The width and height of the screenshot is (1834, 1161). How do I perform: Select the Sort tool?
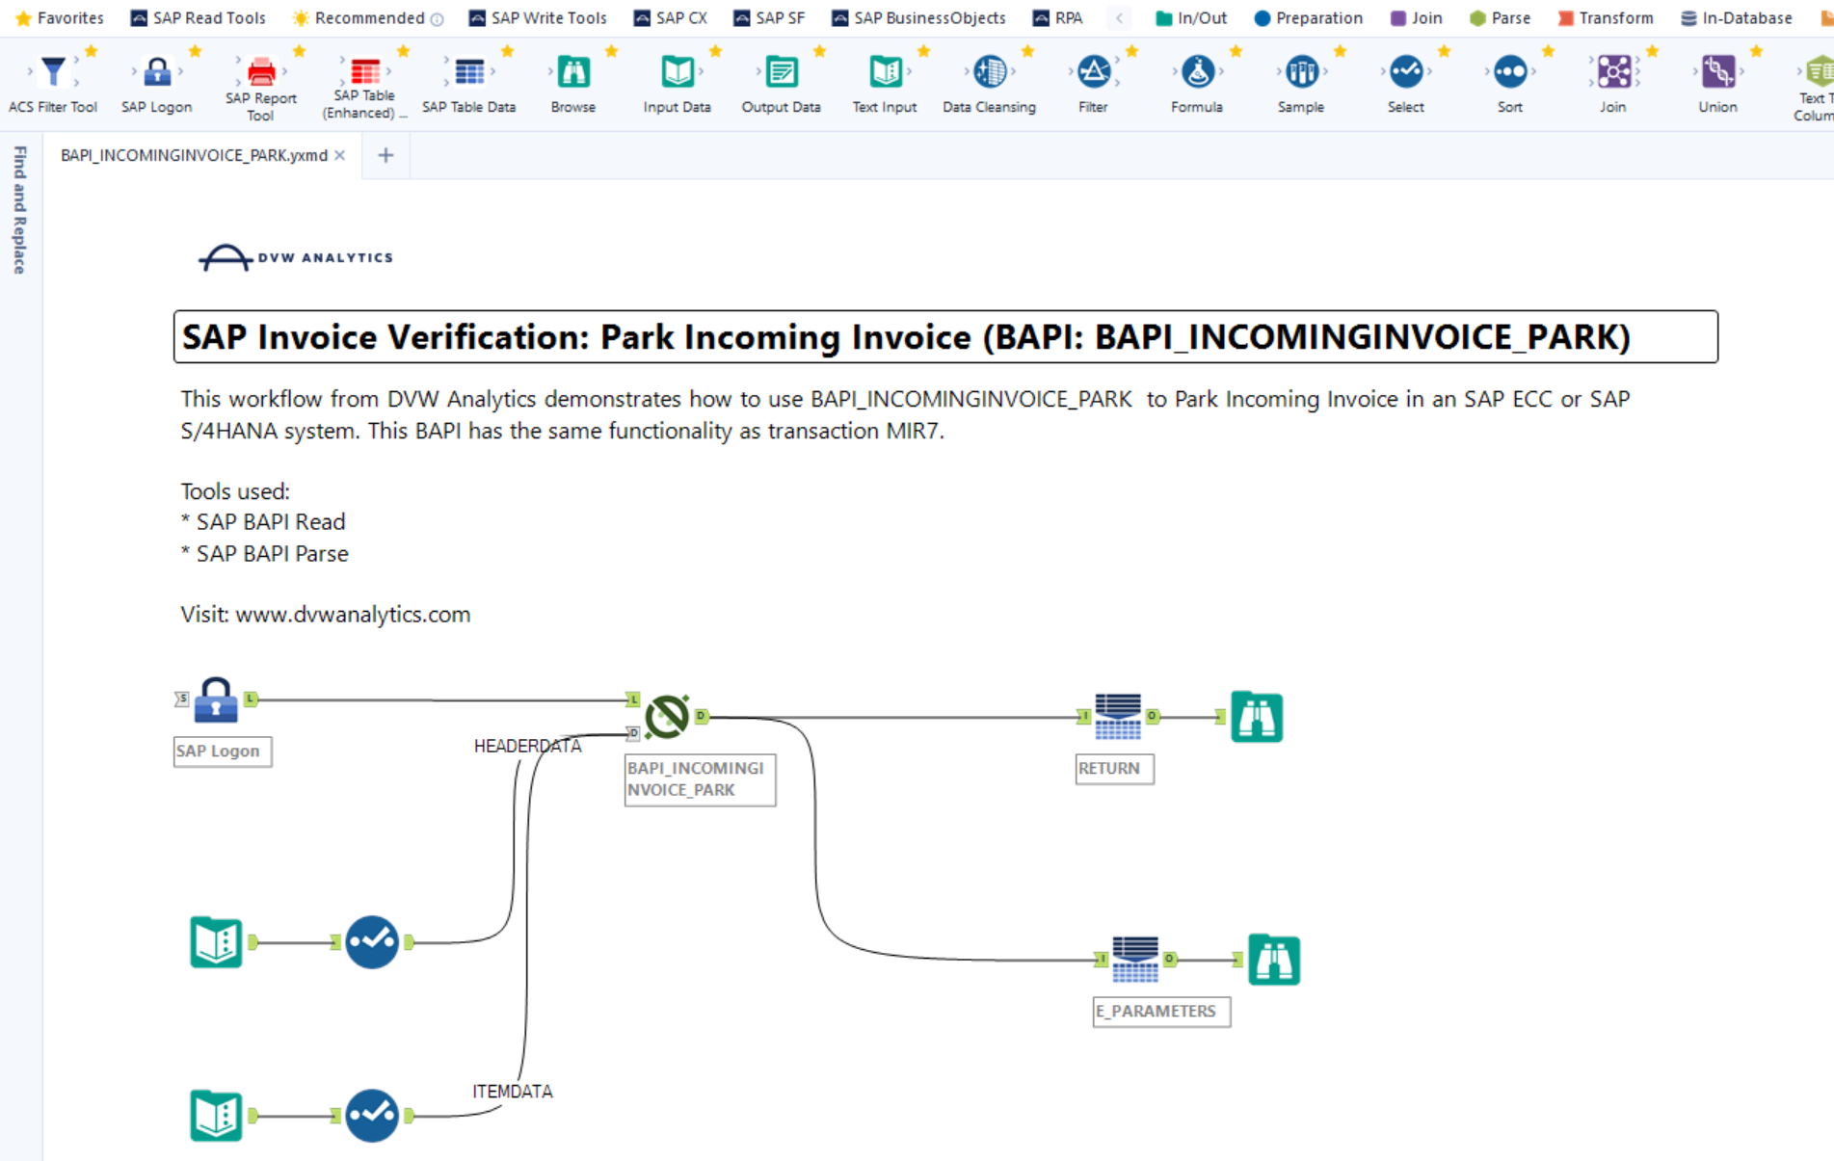click(1509, 72)
